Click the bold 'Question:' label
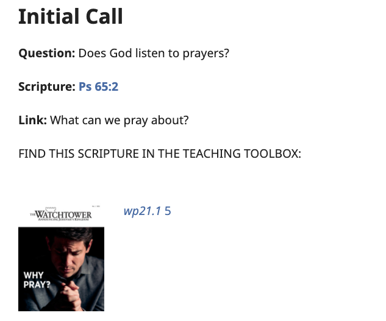The image size is (386, 321). click(x=47, y=53)
